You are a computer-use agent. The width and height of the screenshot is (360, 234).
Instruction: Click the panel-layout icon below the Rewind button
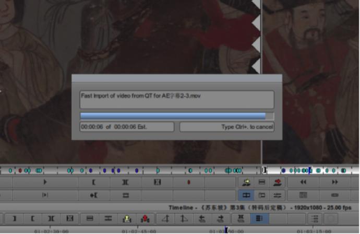(x=303, y=195)
